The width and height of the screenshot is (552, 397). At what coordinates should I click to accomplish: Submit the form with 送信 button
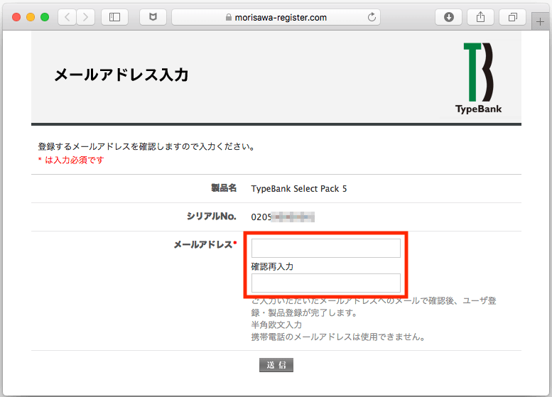point(276,365)
